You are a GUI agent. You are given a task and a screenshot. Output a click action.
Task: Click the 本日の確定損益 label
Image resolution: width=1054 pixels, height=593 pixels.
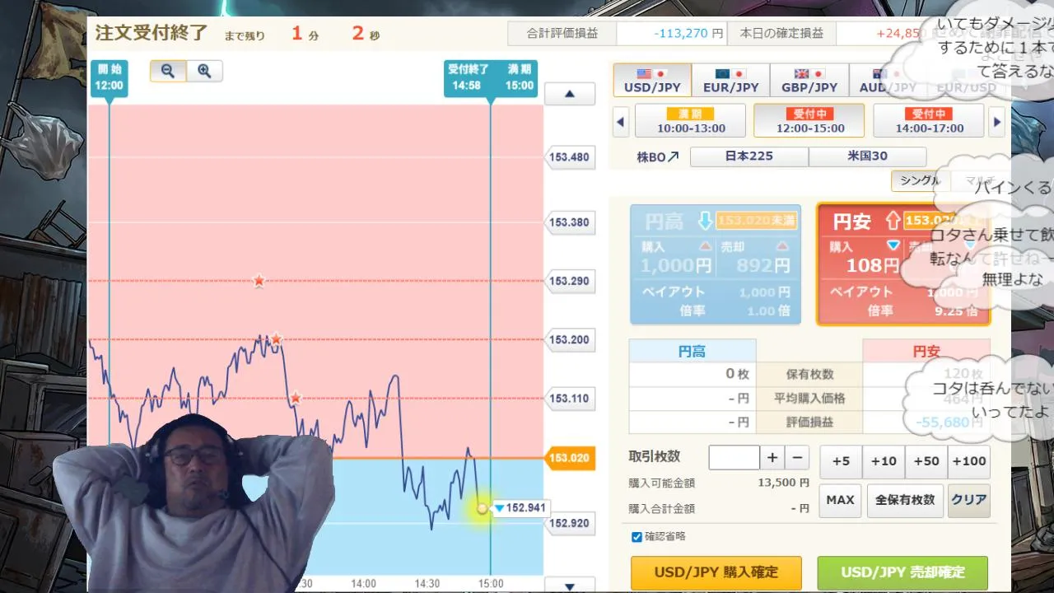tap(781, 34)
